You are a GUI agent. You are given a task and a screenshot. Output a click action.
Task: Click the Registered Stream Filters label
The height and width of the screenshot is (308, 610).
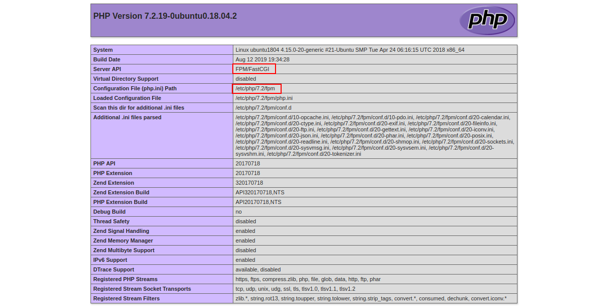[126, 298]
